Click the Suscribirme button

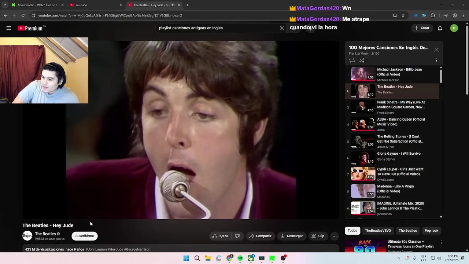pyautogui.click(x=85, y=236)
